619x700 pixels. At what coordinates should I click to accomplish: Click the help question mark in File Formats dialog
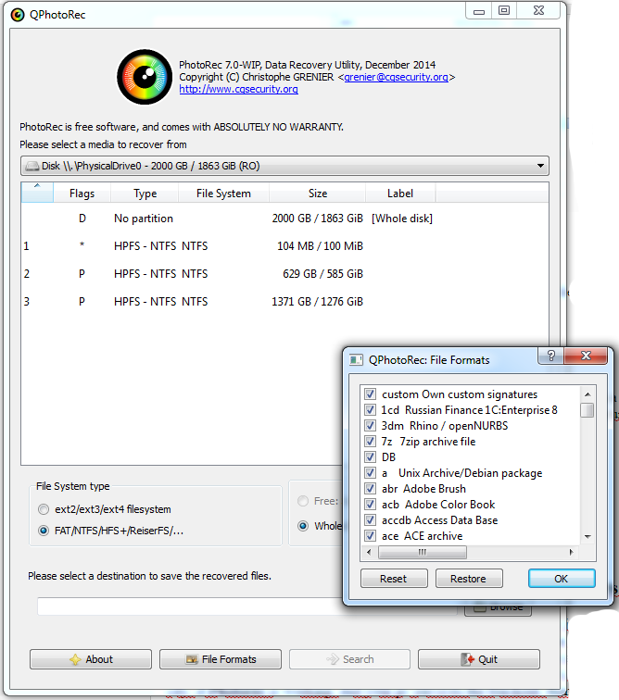(551, 356)
